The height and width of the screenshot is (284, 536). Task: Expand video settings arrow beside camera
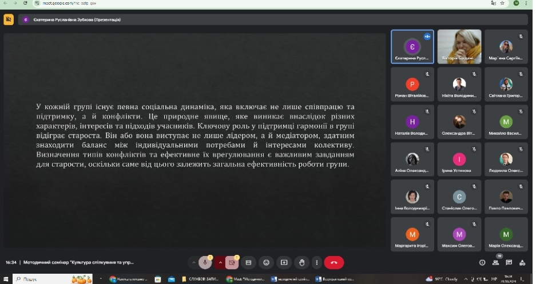coord(220,262)
